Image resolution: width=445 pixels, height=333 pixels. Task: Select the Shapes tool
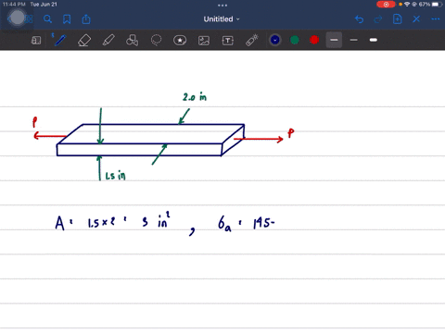(132, 40)
